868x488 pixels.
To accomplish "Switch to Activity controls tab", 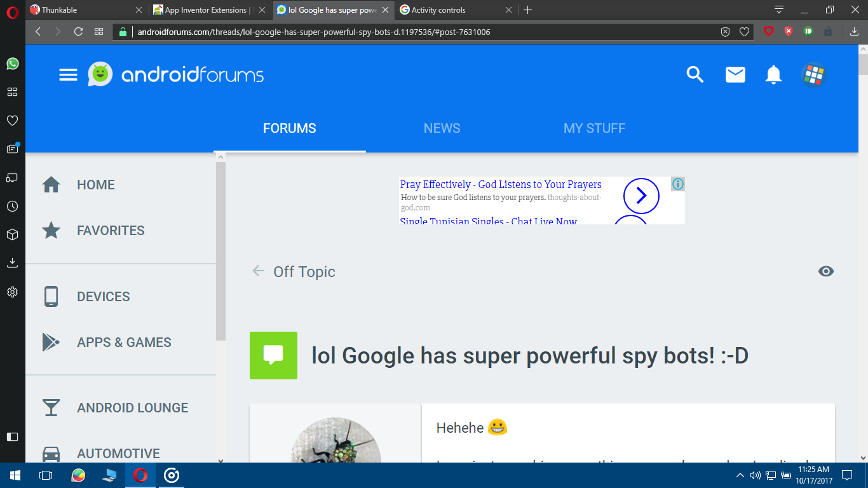I will [456, 10].
